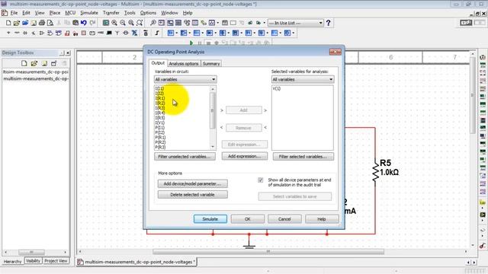
Task: Click Add device/model parameter button
Action: (x=192, y=184)
